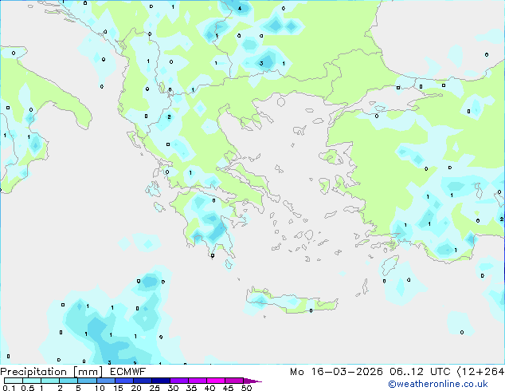Viewport: 505px width, 391px height.
Task: Click the legend label '35'
Action: coord(191,388)
